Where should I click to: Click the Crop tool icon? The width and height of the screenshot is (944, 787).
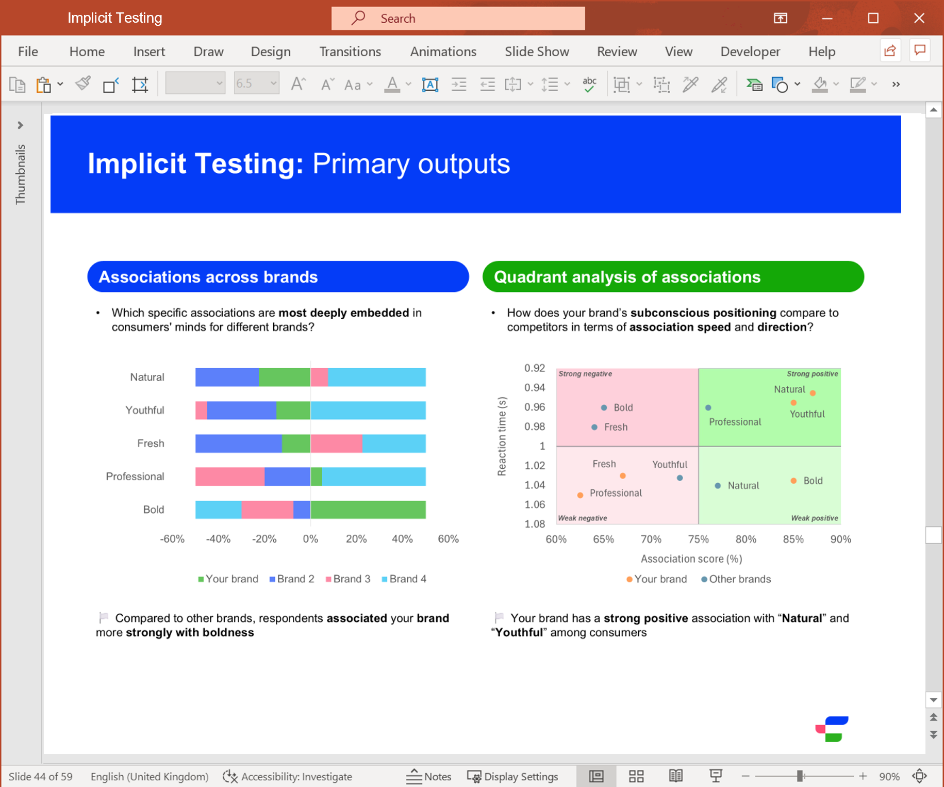tap(140, 84)
